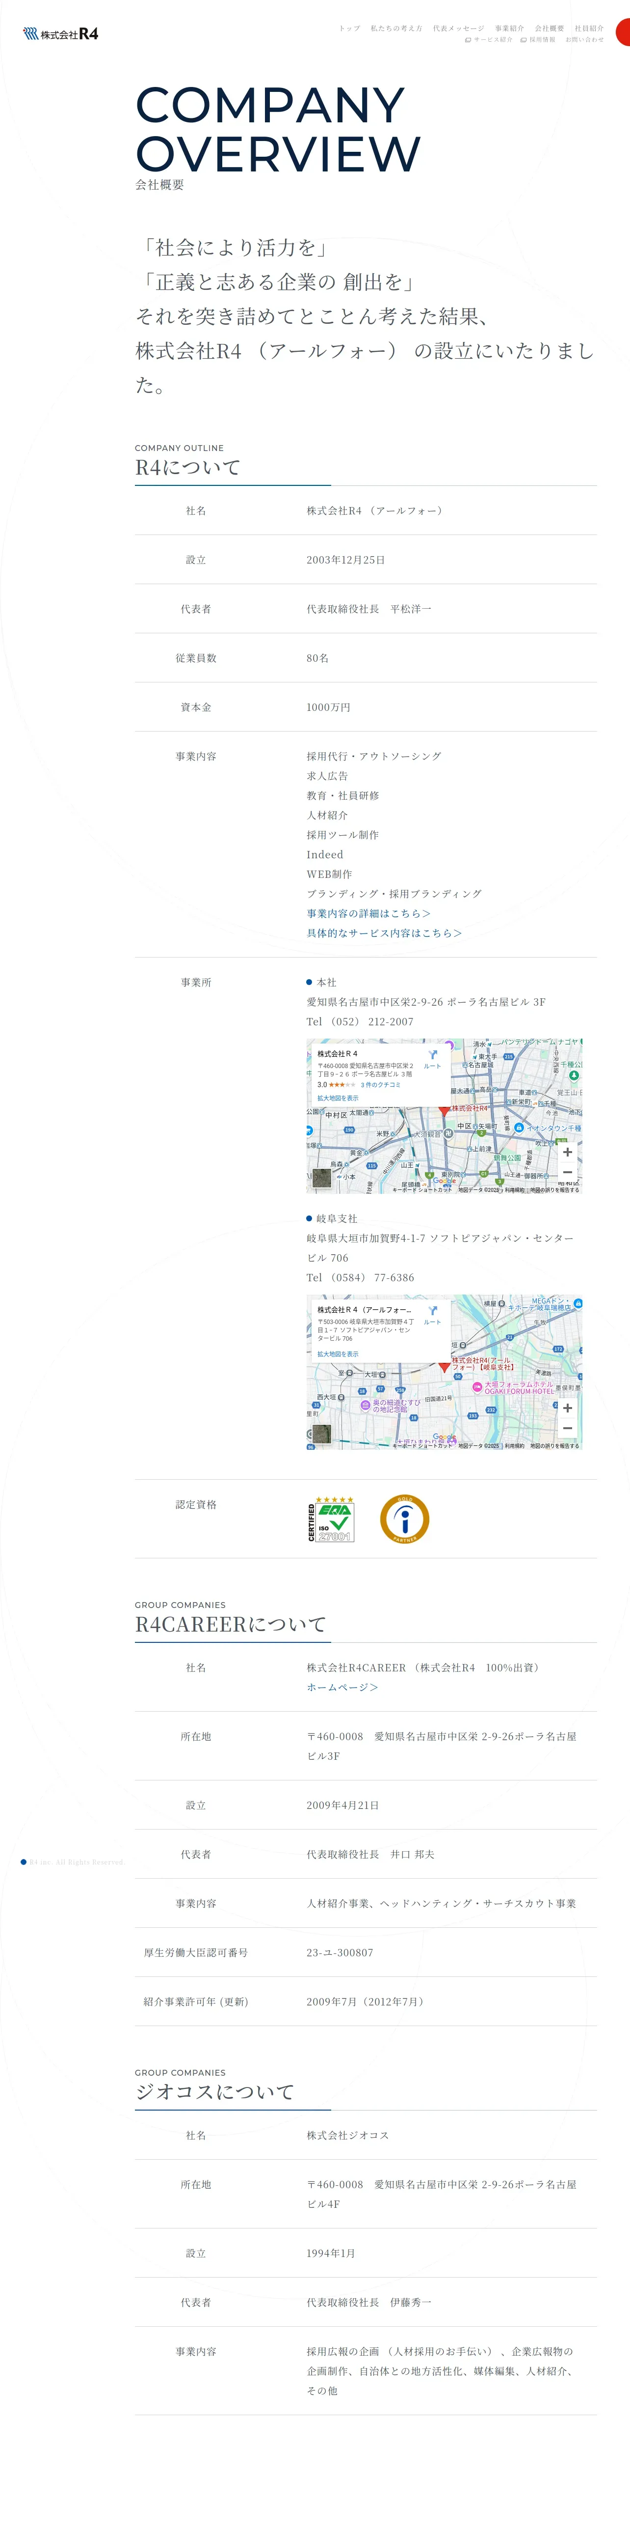This screenshot has height=2538, width=630.
Task: Click 利用規約 on the 岐阜支社 map footer
Action: [x=515, y=1446]
